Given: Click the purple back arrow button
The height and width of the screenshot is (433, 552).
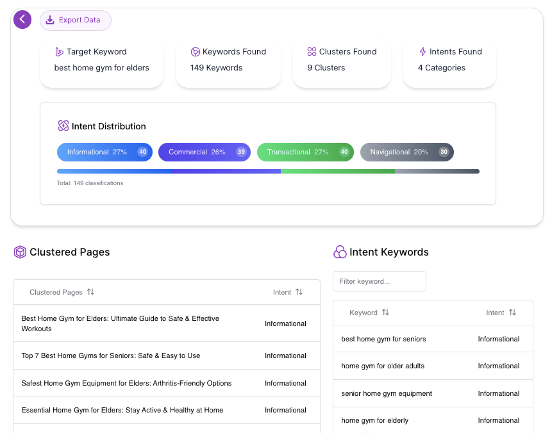Looking at the screenshot, I should (22, 20).
